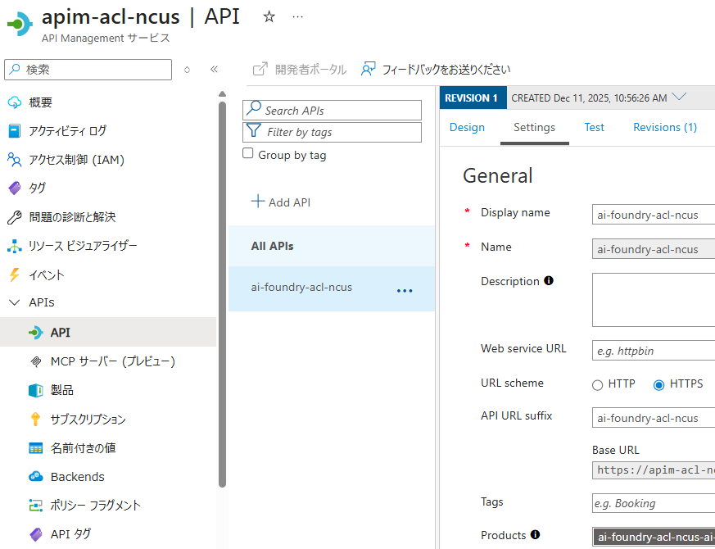Click the Events lightning bolt icon
This screenshot has width=715, height=549.
pos(14,274)
